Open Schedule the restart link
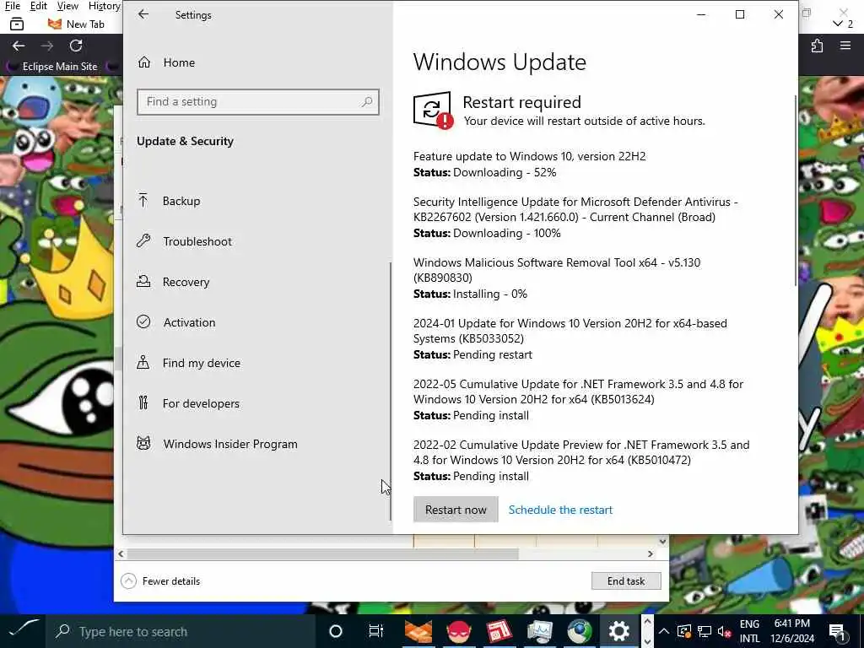The height and width of the screenshot is (648, 864). 560,510
